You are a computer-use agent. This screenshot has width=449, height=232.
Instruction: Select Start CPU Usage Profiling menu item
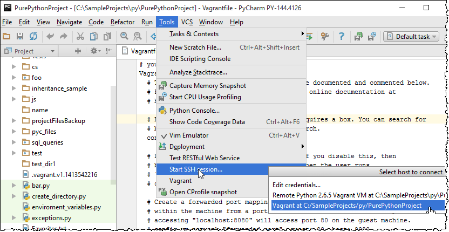[231, 97]
